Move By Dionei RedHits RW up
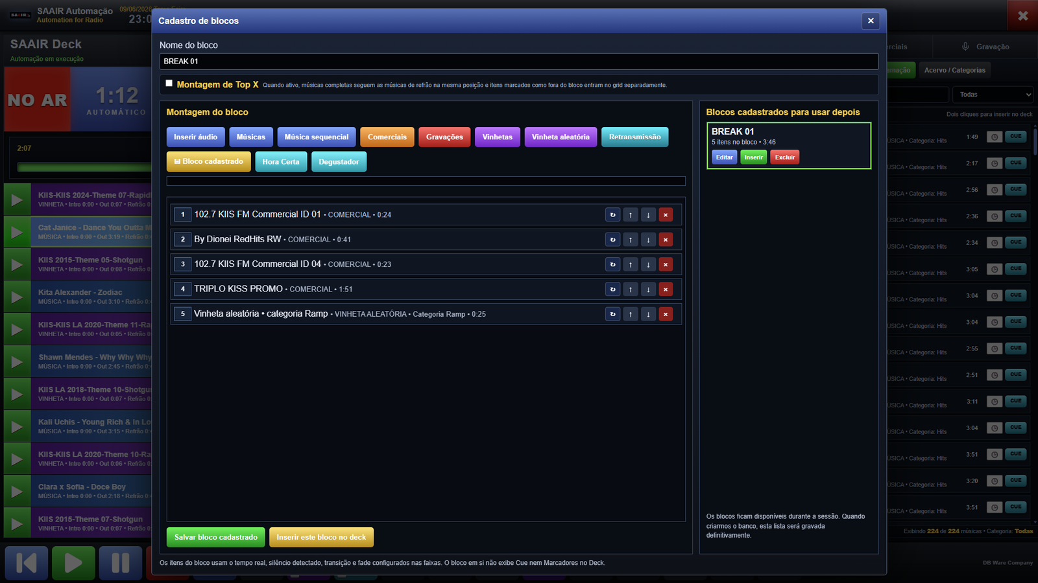Viewport: 1038px width, 583px height. (631, 240)
